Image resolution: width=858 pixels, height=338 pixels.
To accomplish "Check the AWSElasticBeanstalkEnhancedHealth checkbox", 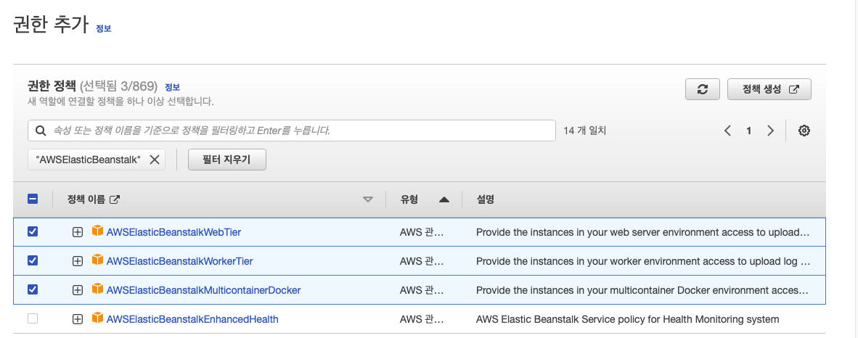I will 33,319.
